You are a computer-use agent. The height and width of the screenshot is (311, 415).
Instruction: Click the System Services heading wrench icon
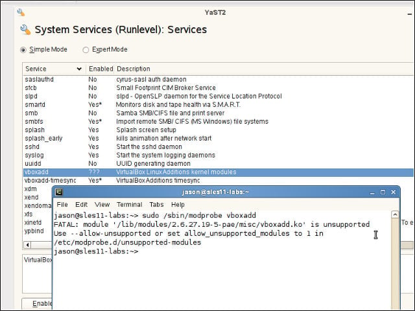pos(26,30)
